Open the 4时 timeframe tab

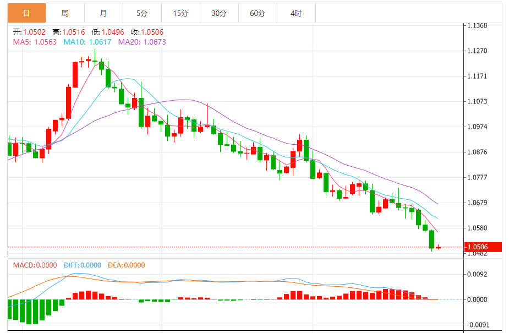(x=296, y=13)
